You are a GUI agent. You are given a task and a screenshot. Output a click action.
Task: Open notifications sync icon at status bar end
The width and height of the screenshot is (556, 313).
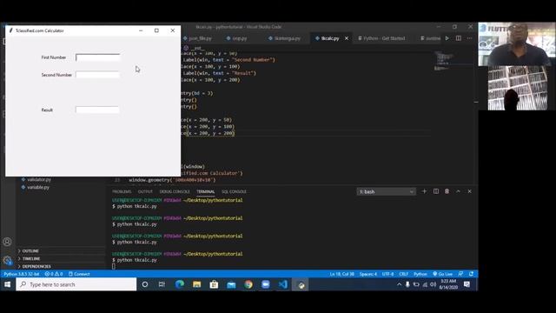pyautogui.click(x=471, y=274)
